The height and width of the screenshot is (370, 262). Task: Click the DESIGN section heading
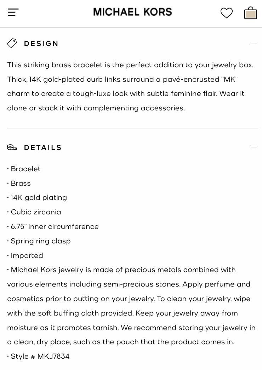pyautogui.click(x=41, y=44)
